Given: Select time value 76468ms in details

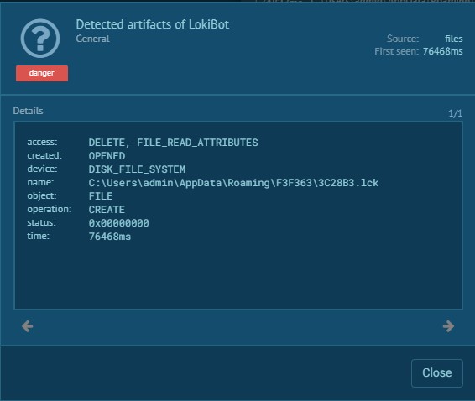Looking at the screenshot, I should [x=110, y=237].
